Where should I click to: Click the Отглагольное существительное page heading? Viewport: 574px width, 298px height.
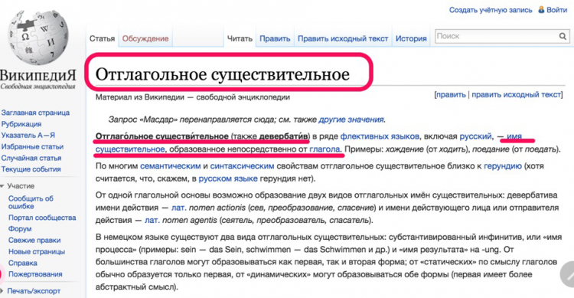pyautogui.click(x=223, y=74)
